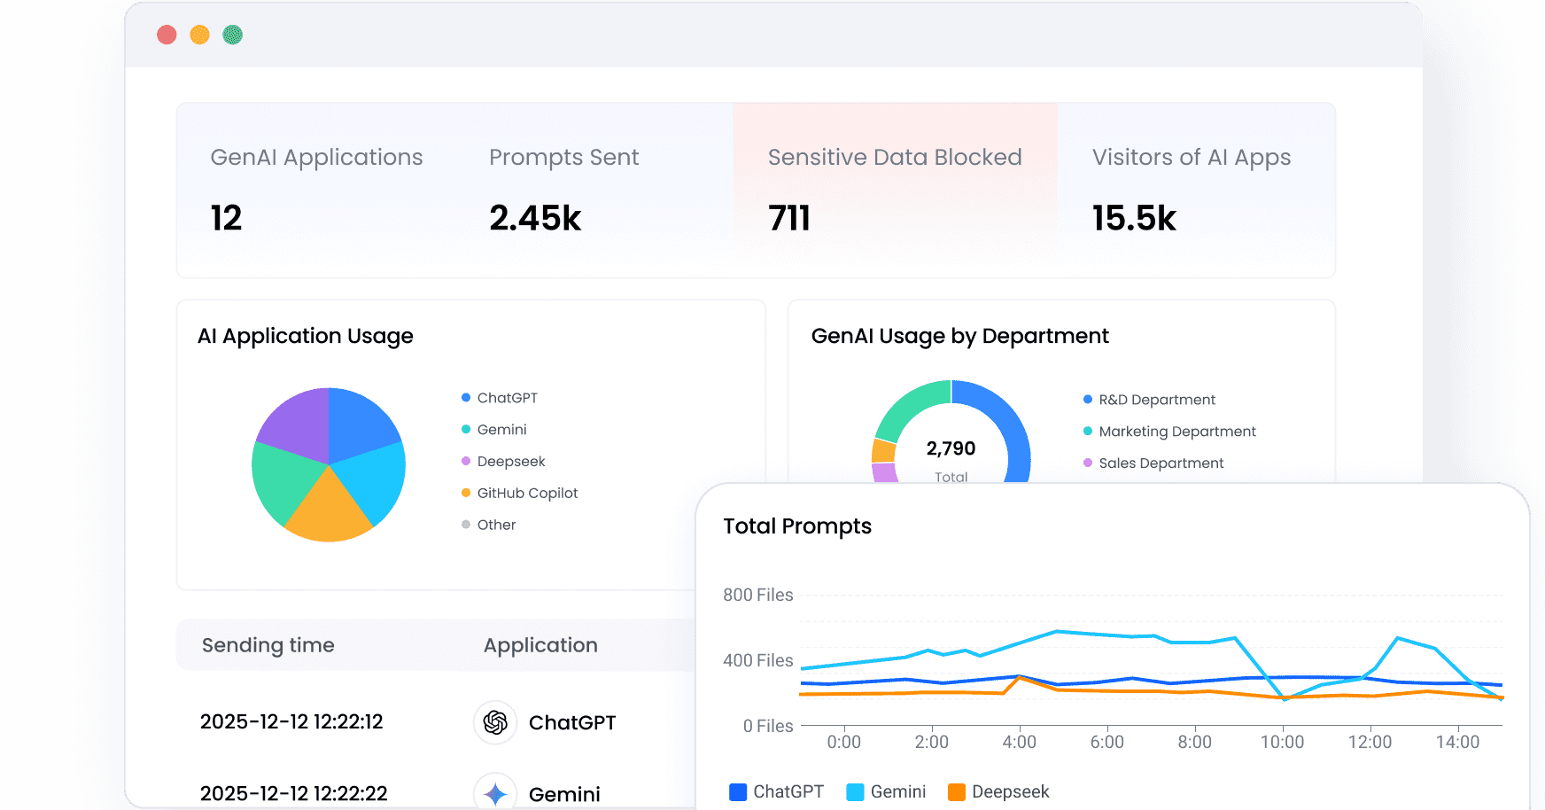Click the Gemini application name in the table

(564, 794)
